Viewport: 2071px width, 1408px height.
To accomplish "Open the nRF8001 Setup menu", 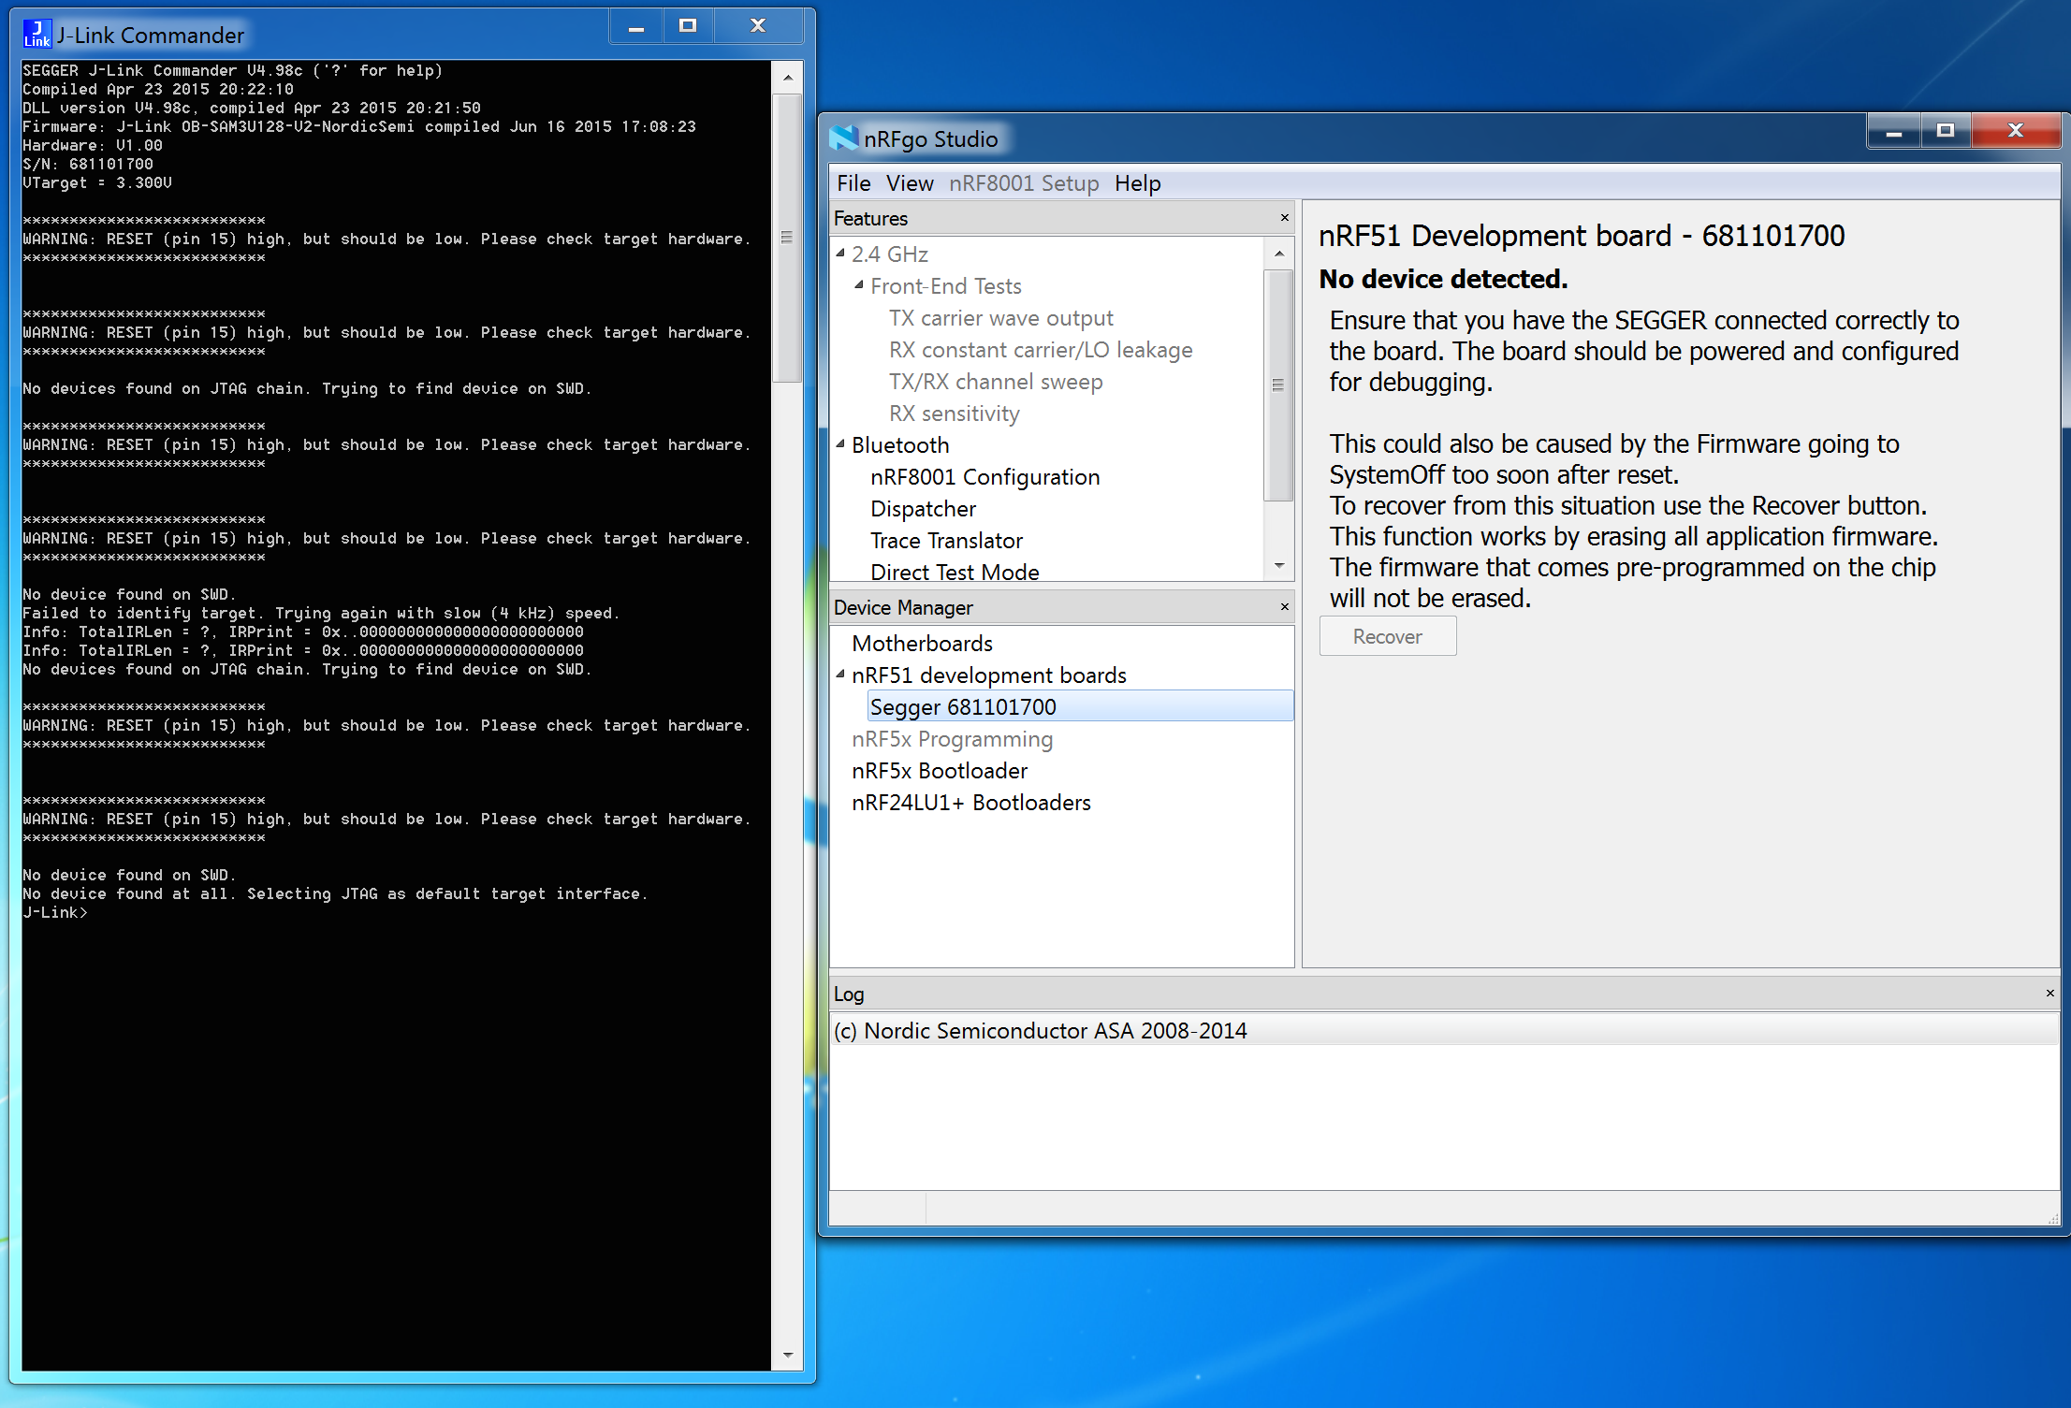I will tap(1024, 183).
